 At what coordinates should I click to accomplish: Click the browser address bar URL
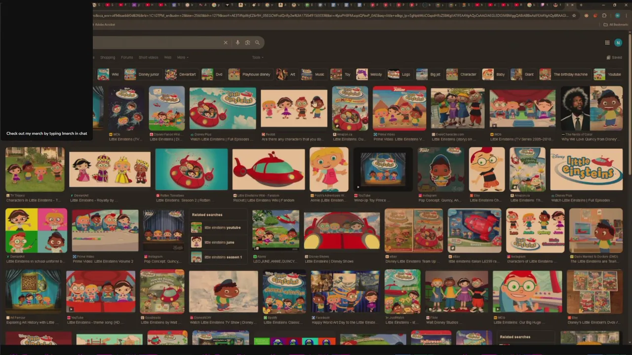pyautogui.click(x=331, y=16)
